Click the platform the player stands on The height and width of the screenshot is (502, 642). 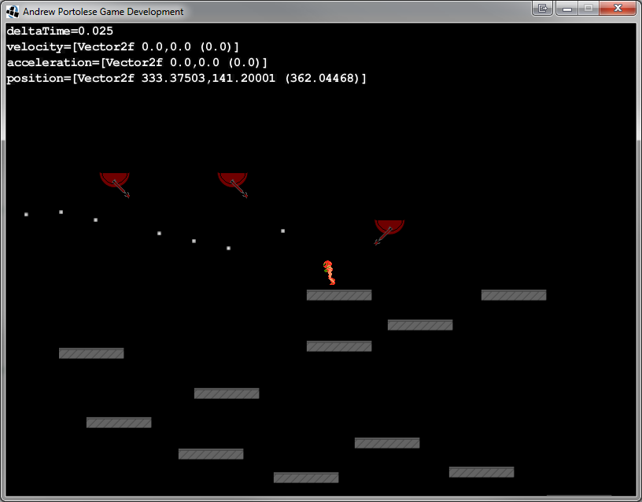[x=339, y=295]
